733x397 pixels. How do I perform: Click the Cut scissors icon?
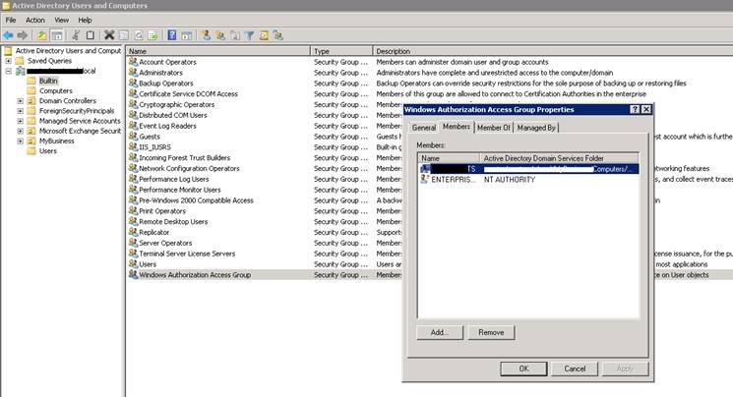pos(76,35)
